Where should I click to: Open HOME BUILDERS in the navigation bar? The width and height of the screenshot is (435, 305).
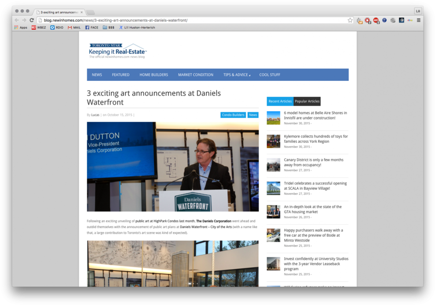point(154,75)
